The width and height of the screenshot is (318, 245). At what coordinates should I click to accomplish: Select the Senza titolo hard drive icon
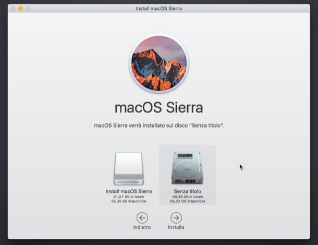pyautogui.click(x=187, y=167)
